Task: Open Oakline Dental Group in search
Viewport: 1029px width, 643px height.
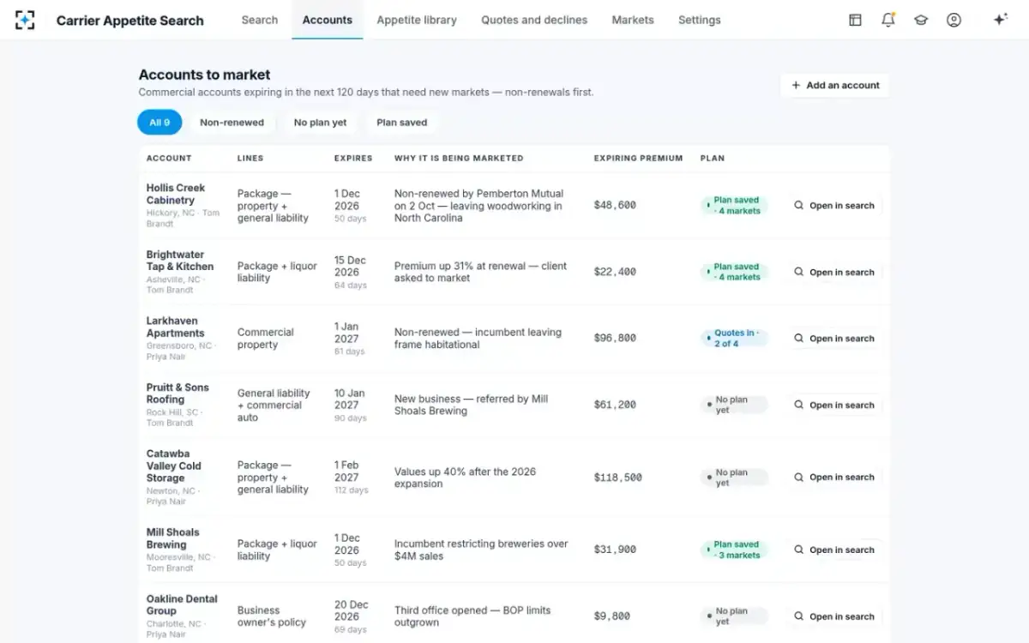Action: click(834, 616)
